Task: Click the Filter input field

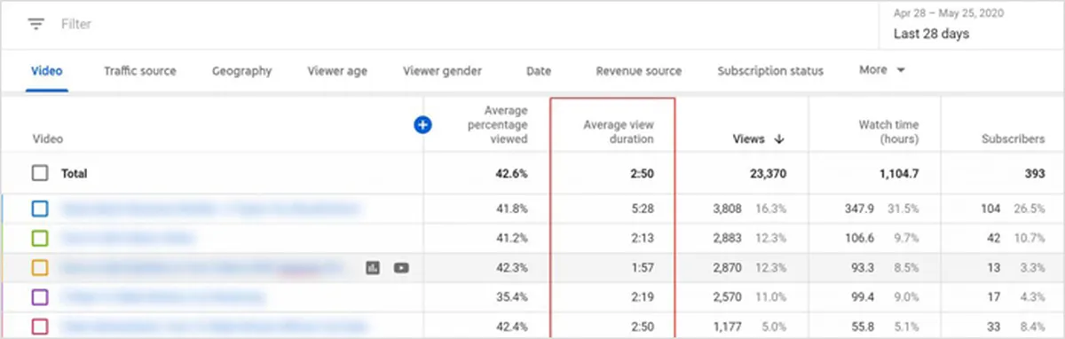Action: tap(76, 24)
